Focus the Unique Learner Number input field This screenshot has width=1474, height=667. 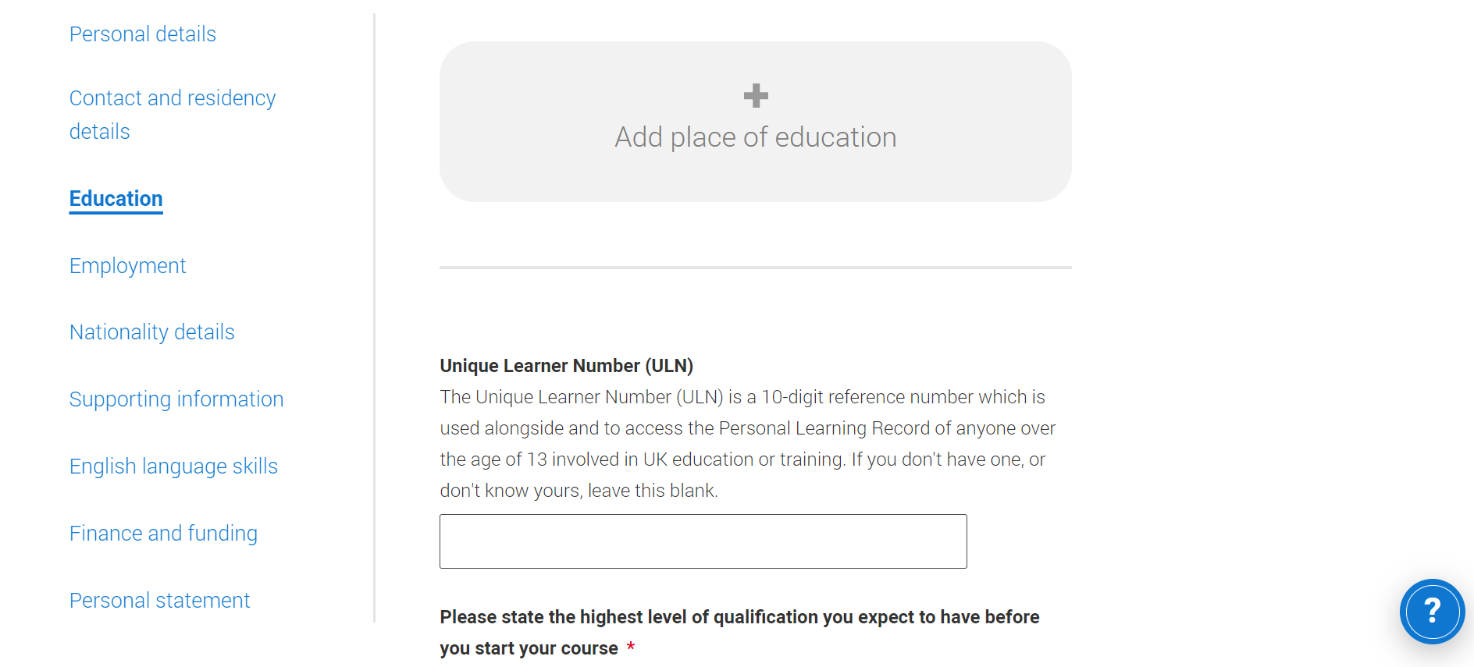point(703,541)
